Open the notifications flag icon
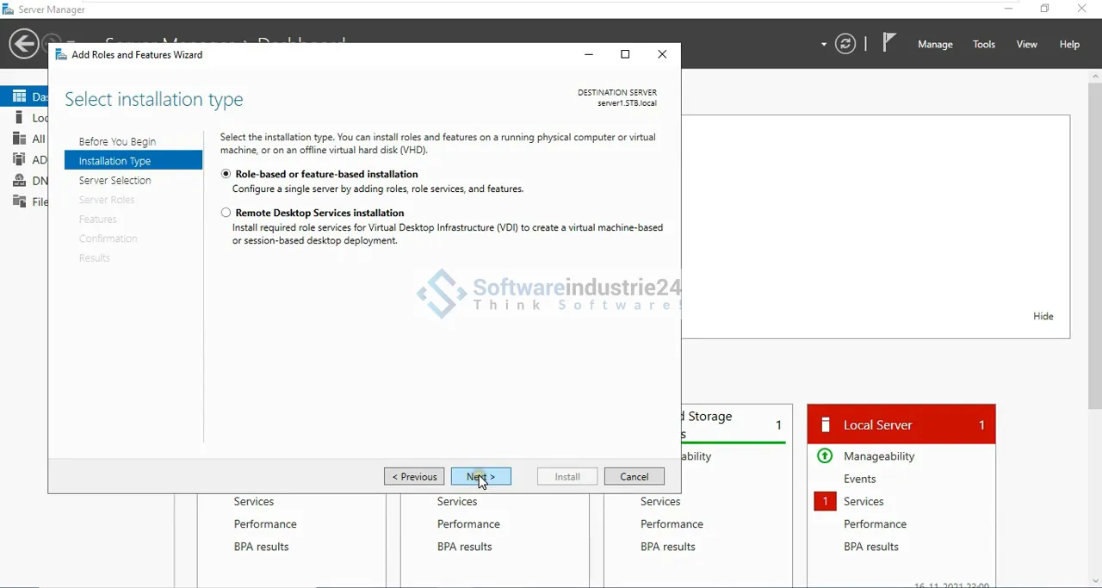 pyautogui.click(x=889, y=43)
